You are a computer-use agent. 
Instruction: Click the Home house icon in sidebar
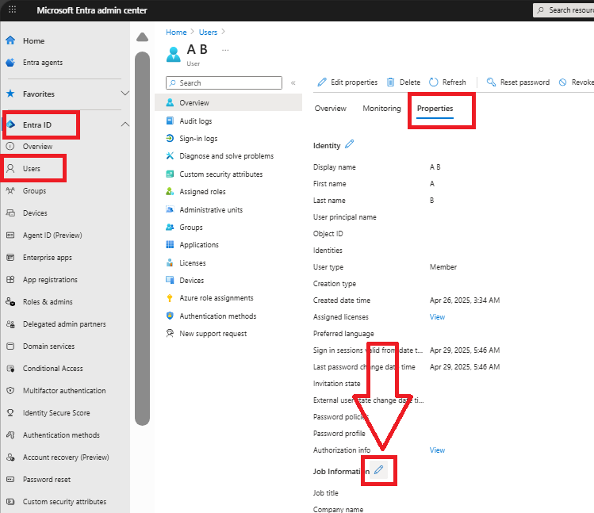[x=10, y=40]
